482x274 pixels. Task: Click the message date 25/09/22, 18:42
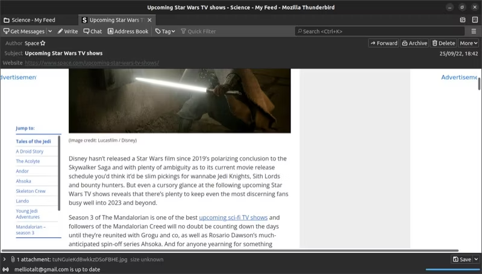459,54
